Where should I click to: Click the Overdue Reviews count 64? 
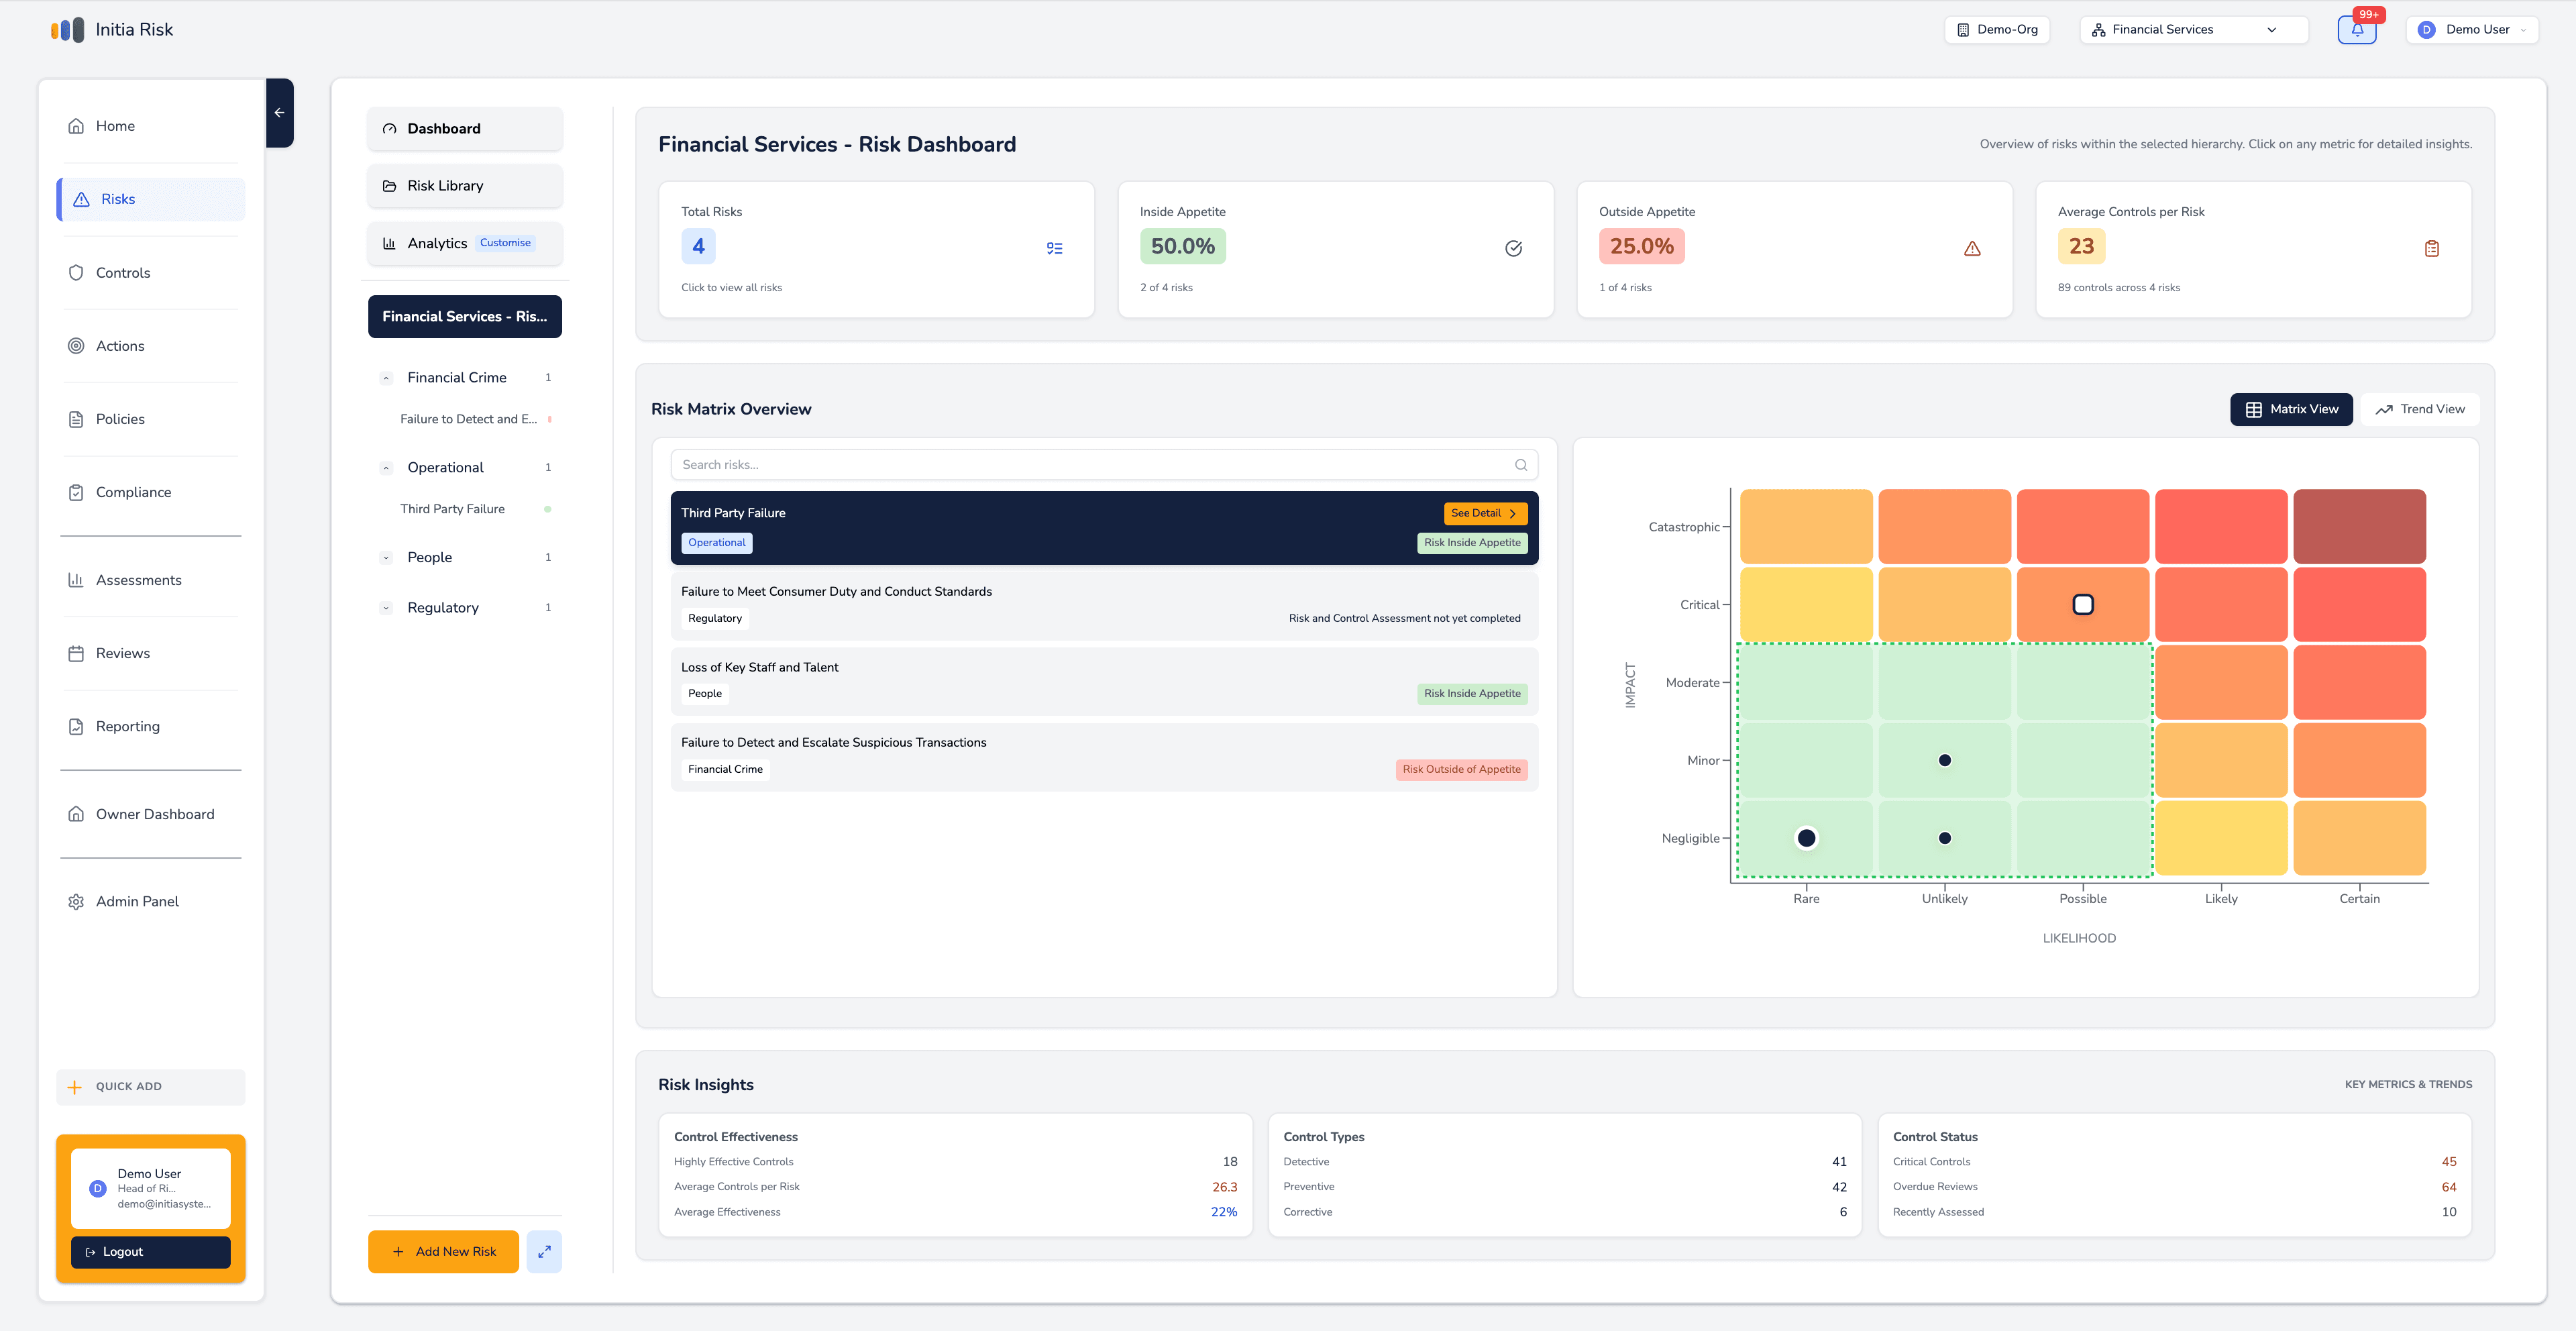2448,1187
